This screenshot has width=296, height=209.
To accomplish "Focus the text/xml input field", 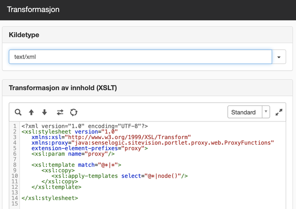I will [x=140, y=57].
